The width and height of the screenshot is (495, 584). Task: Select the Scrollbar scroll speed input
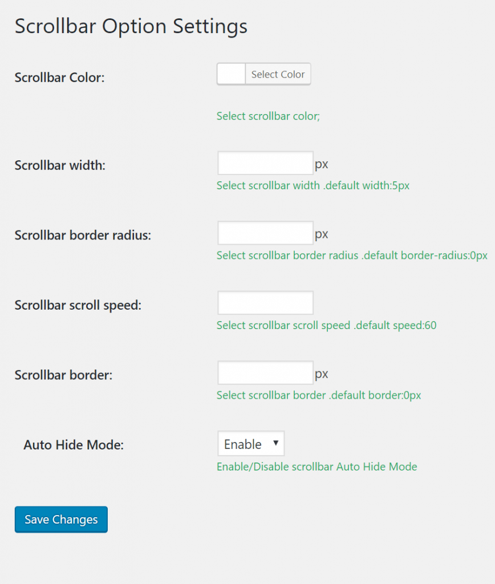point(265,303)
